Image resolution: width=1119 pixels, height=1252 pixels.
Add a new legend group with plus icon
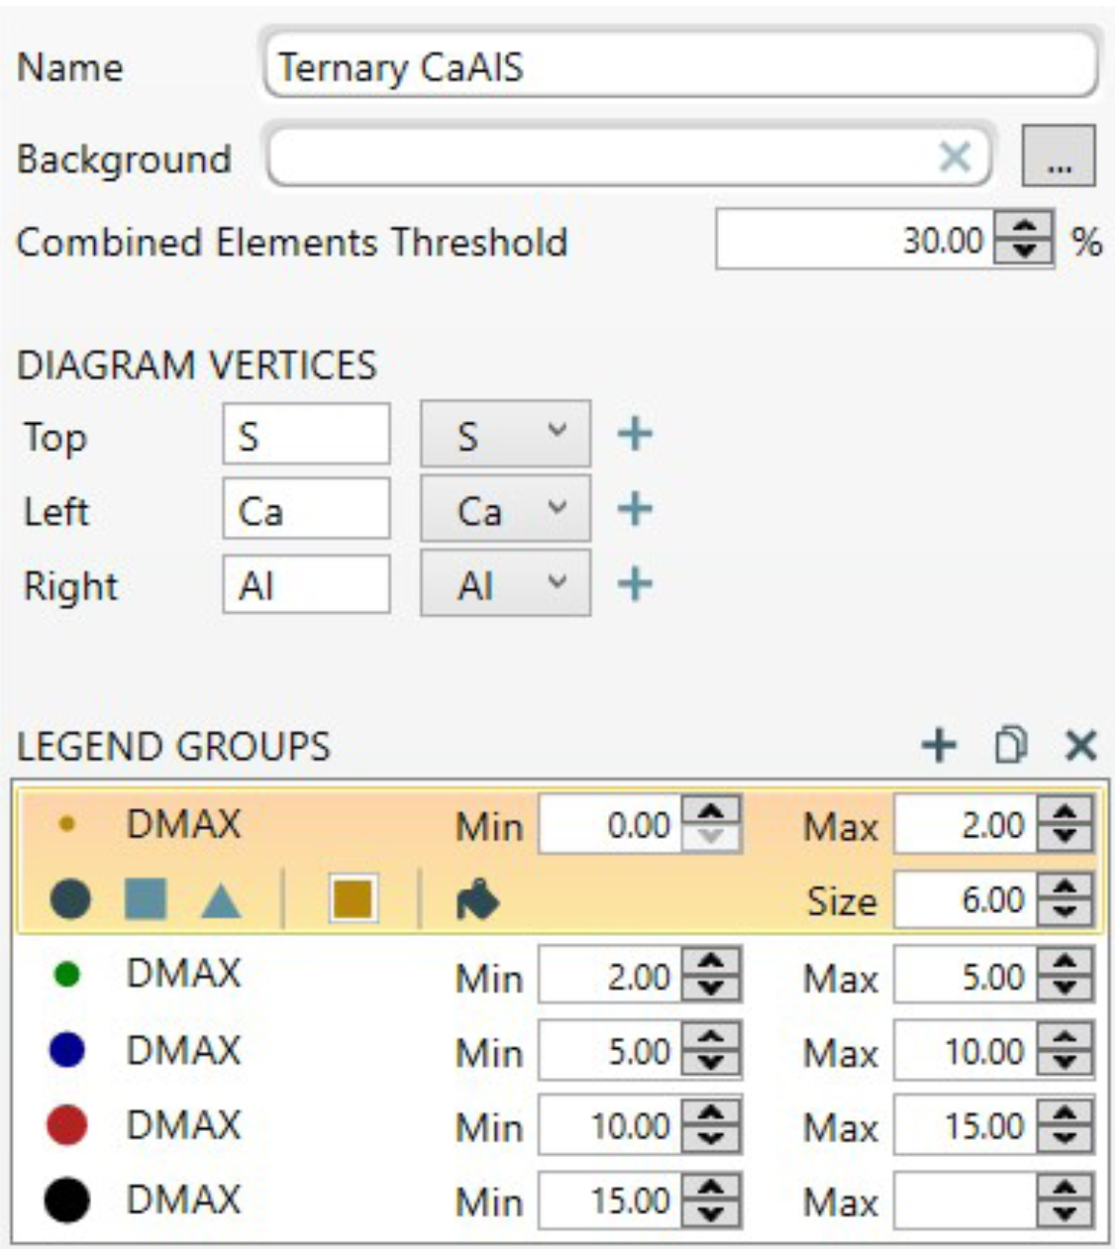pos(938,745)
